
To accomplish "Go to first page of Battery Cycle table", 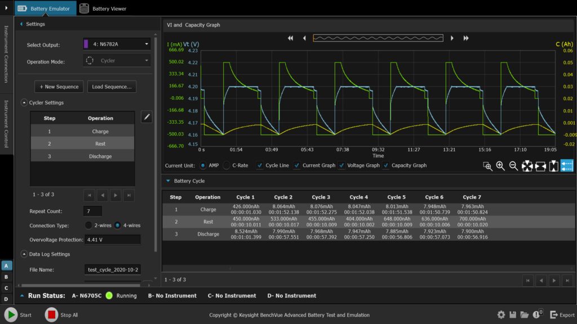I will 527,281.
